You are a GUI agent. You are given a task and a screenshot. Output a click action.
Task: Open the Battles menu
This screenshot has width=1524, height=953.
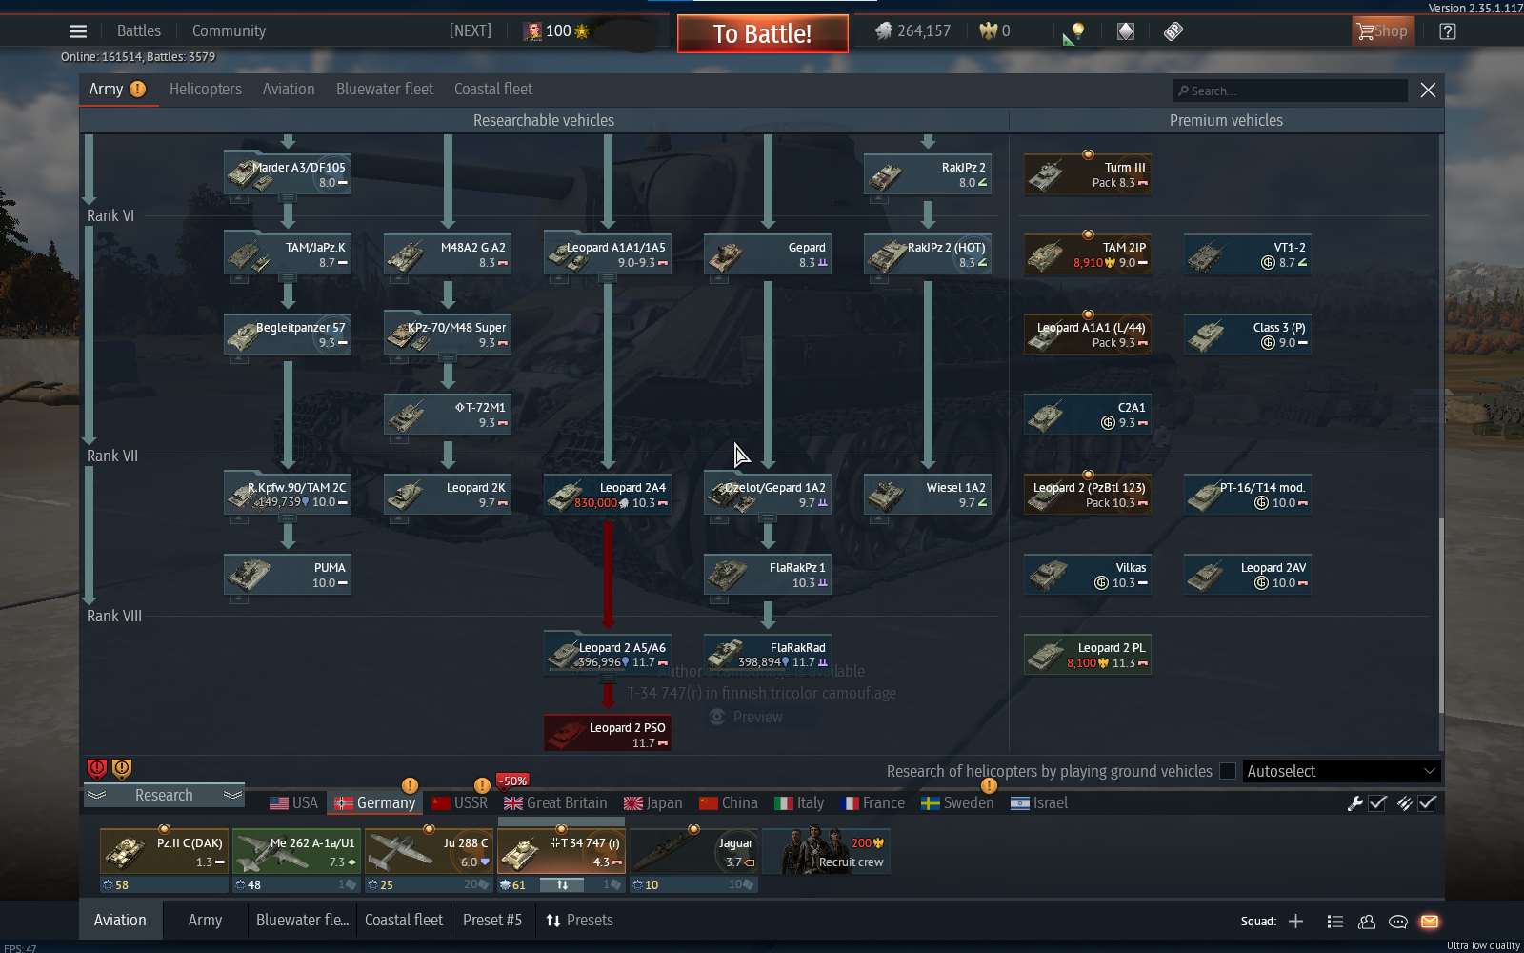point(139,30)
